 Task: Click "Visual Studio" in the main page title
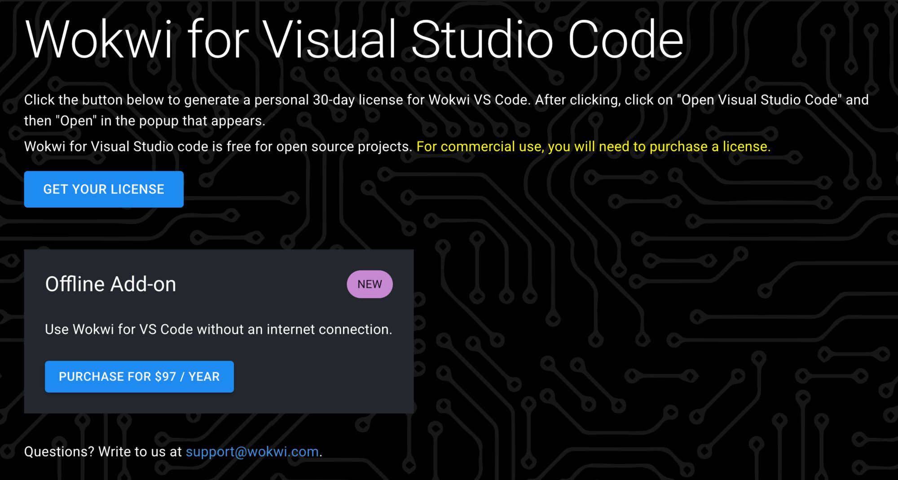pyautogui.click(x=406, y=40)
